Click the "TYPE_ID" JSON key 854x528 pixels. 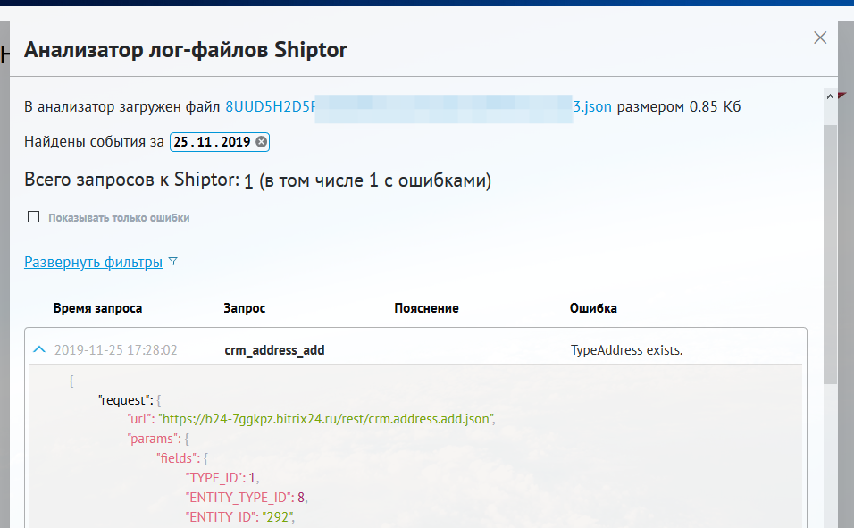[x=214, y=477]
